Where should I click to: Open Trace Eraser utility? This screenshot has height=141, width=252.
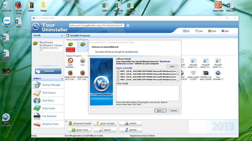tap(48, 108)
